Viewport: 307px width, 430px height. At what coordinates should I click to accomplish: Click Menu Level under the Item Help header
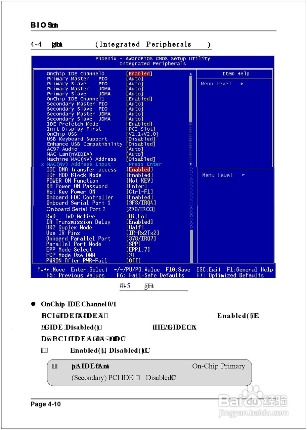pos(216,84)
